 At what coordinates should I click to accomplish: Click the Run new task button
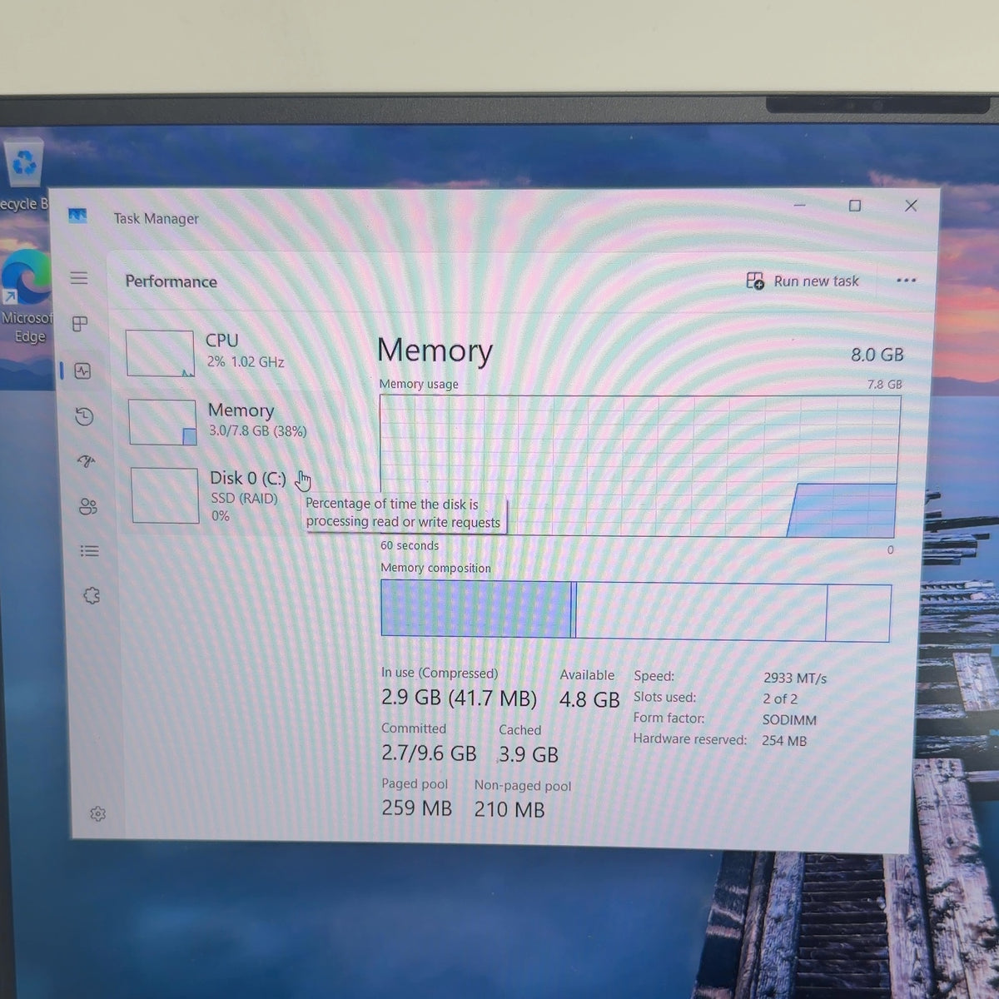(803, 281)
